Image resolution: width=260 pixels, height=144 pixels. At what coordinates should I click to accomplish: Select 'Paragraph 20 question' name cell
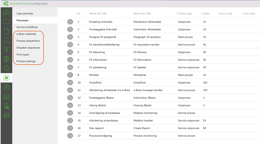tap(147, 37)
